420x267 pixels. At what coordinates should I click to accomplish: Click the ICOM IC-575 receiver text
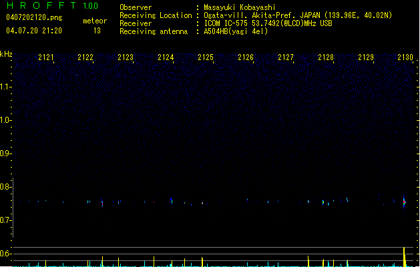pyautogui.click(x=268, y=23)
